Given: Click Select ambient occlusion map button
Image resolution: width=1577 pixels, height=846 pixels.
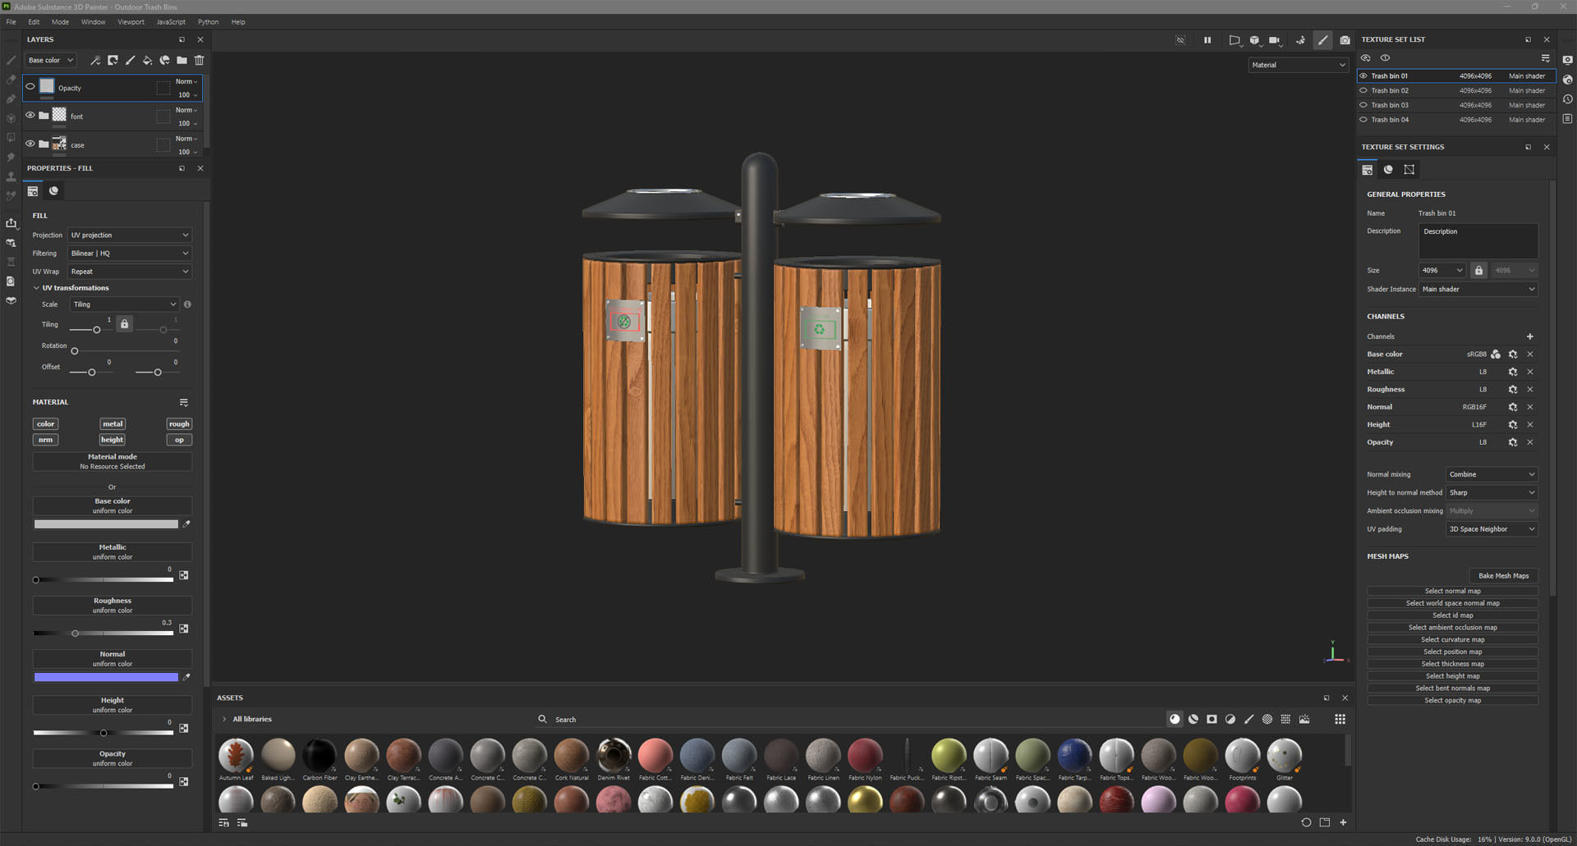Looking at the screenshot, I should click(x=1452, y=628).
